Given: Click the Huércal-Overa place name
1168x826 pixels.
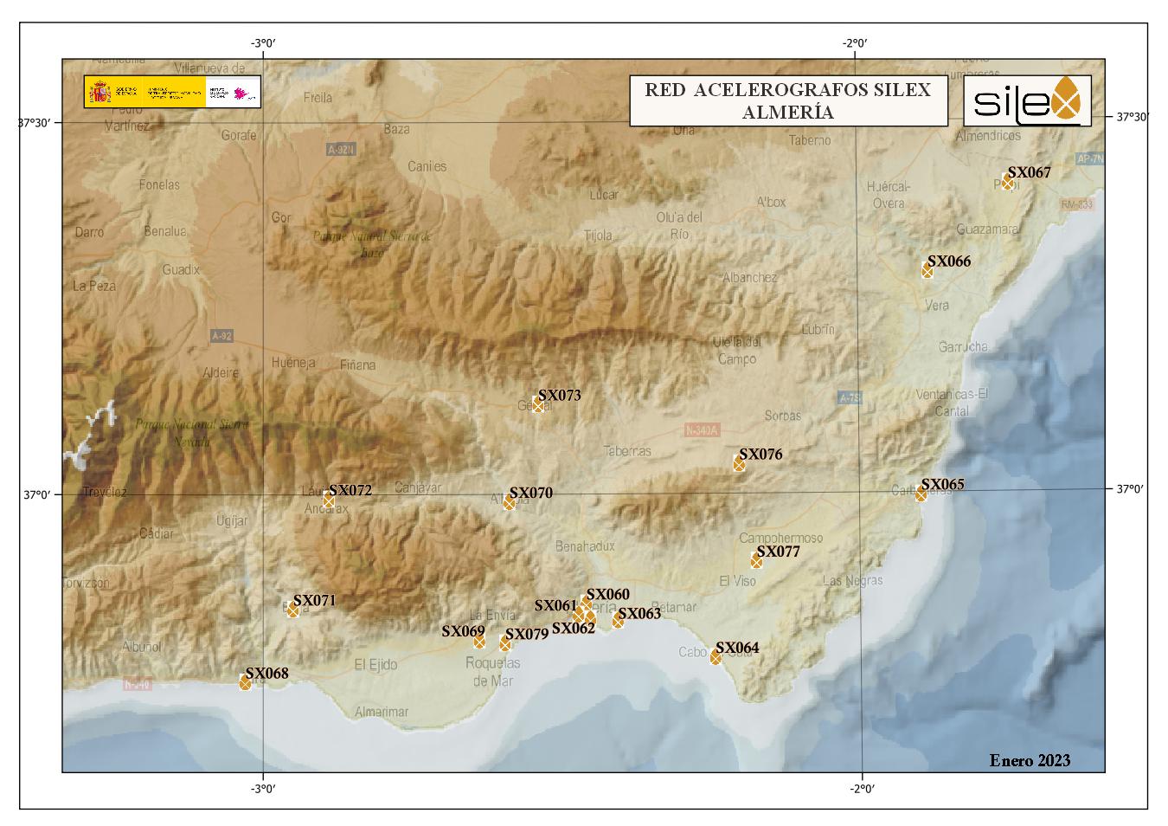Looking at the screenshot, I should pyautogui.click(x=889, y=195).
